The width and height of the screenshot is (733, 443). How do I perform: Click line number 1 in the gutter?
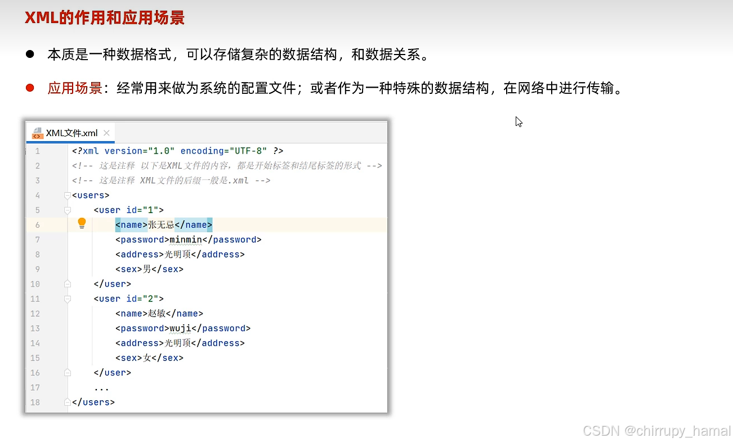[37, 151]
